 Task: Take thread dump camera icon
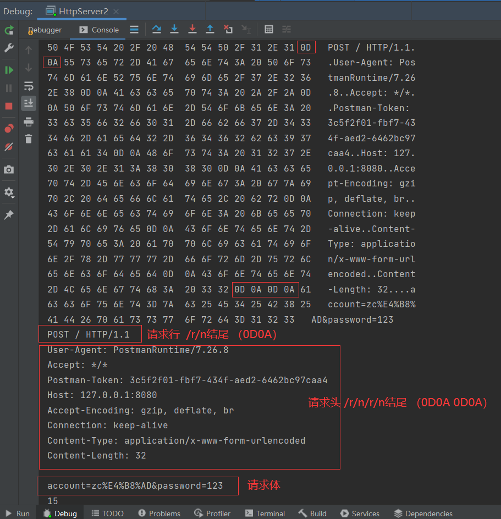coord(9,170)
